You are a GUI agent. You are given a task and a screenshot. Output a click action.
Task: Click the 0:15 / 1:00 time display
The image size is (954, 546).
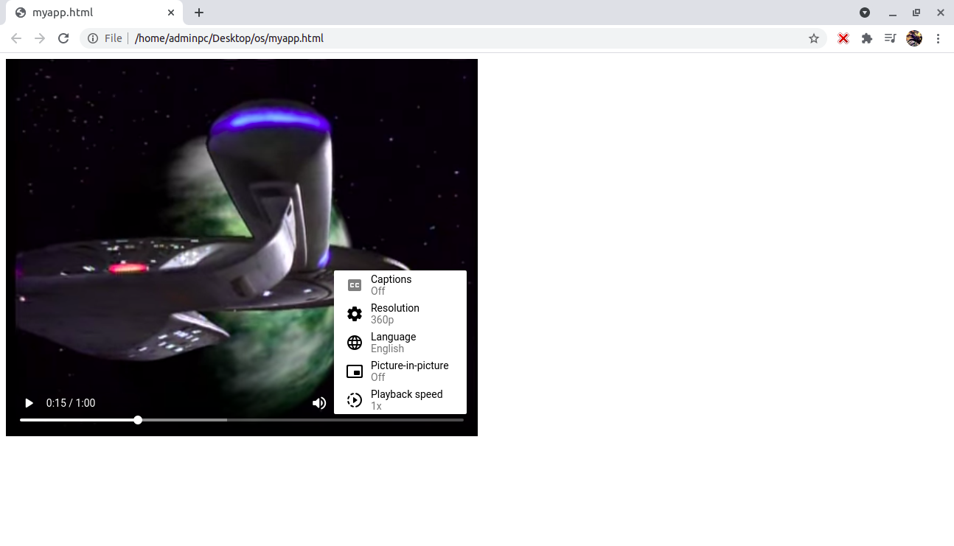point(71,403)
